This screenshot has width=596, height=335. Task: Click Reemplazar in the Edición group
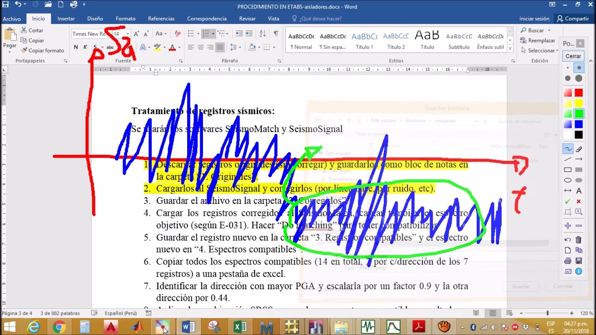(538, 40)
